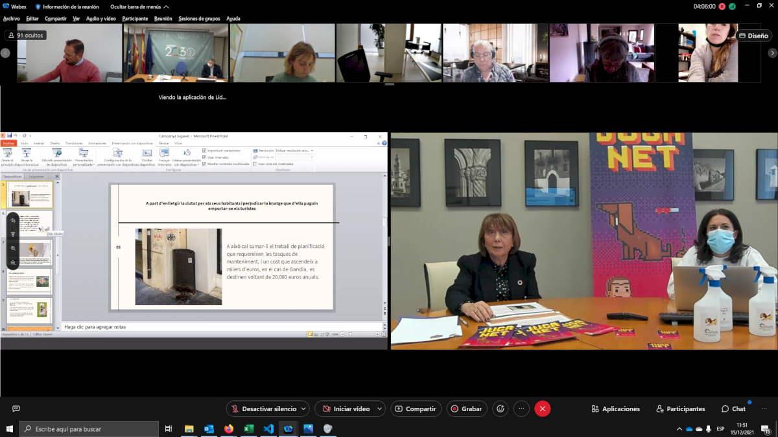Viewport: 778px width, 437px height.
Task: Show the Participantes panel
Action: pos(680,409)
